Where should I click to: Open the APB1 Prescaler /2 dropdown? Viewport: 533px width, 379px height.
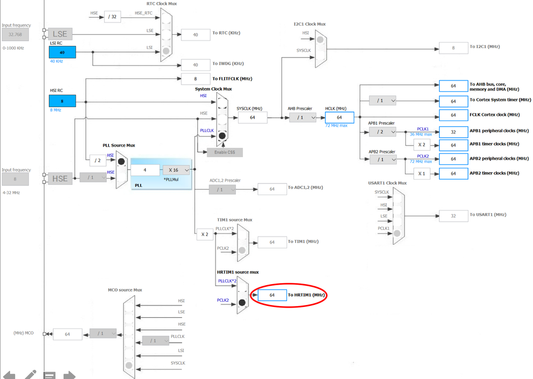[383, 132]
